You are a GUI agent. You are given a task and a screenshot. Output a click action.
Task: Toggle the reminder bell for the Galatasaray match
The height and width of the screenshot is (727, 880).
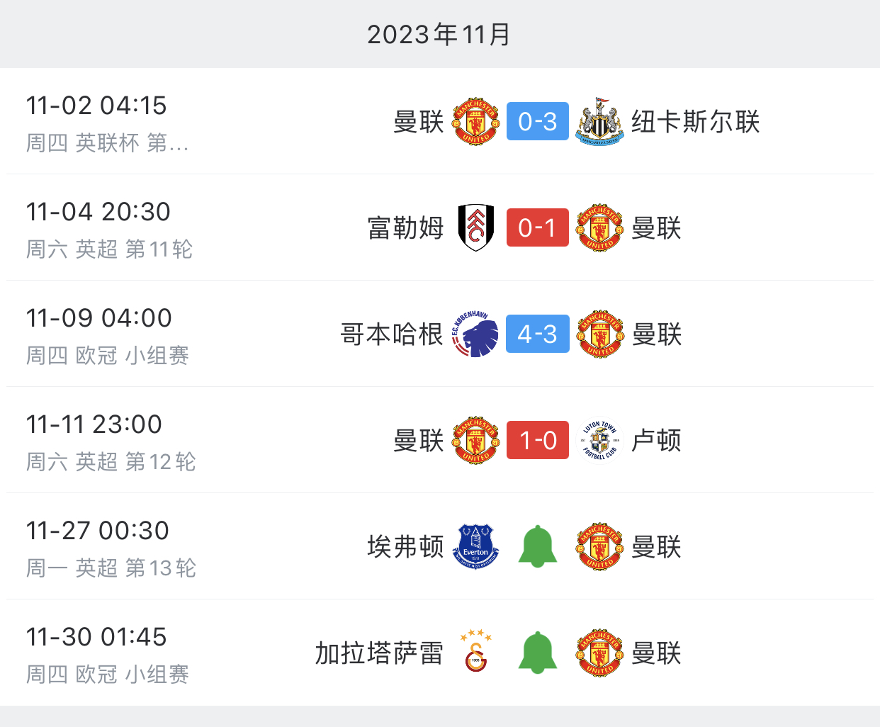click(538, 653)
